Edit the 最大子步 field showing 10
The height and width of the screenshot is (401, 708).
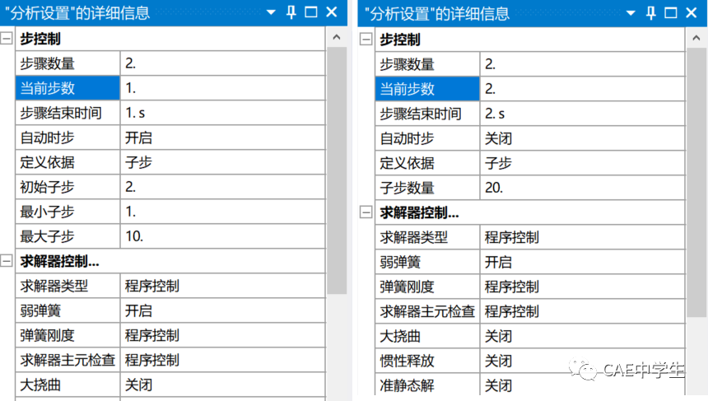pos(222,237)
